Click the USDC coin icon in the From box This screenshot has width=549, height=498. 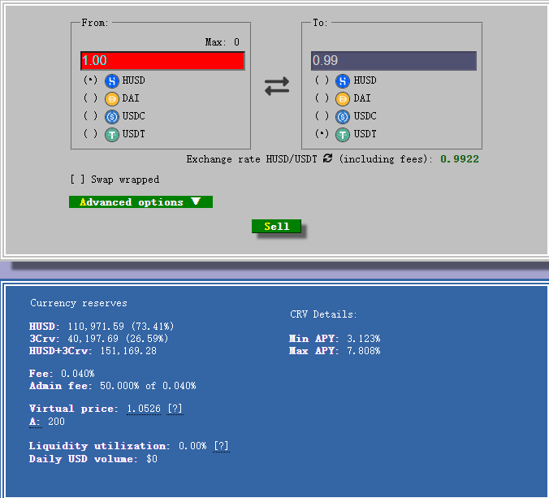pos(112,117)
